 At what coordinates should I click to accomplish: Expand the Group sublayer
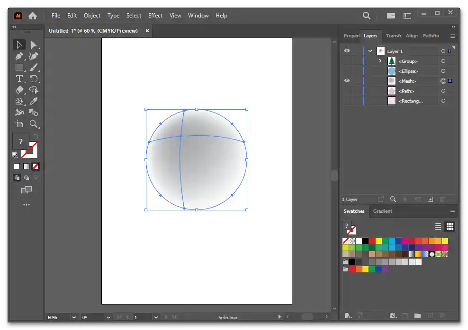tap(380, 61)
